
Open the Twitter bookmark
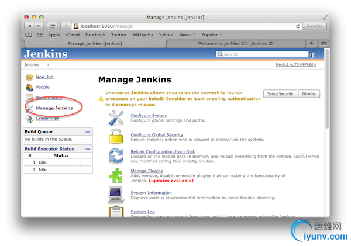point(119,35)
